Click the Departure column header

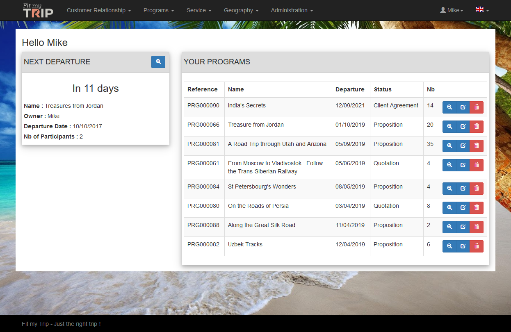350,89
